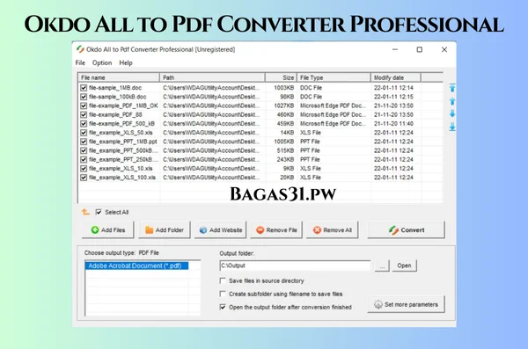The image size is (528, 349).
Task: Move selected file to top arrow icon
Action: [x=452, y=88]
